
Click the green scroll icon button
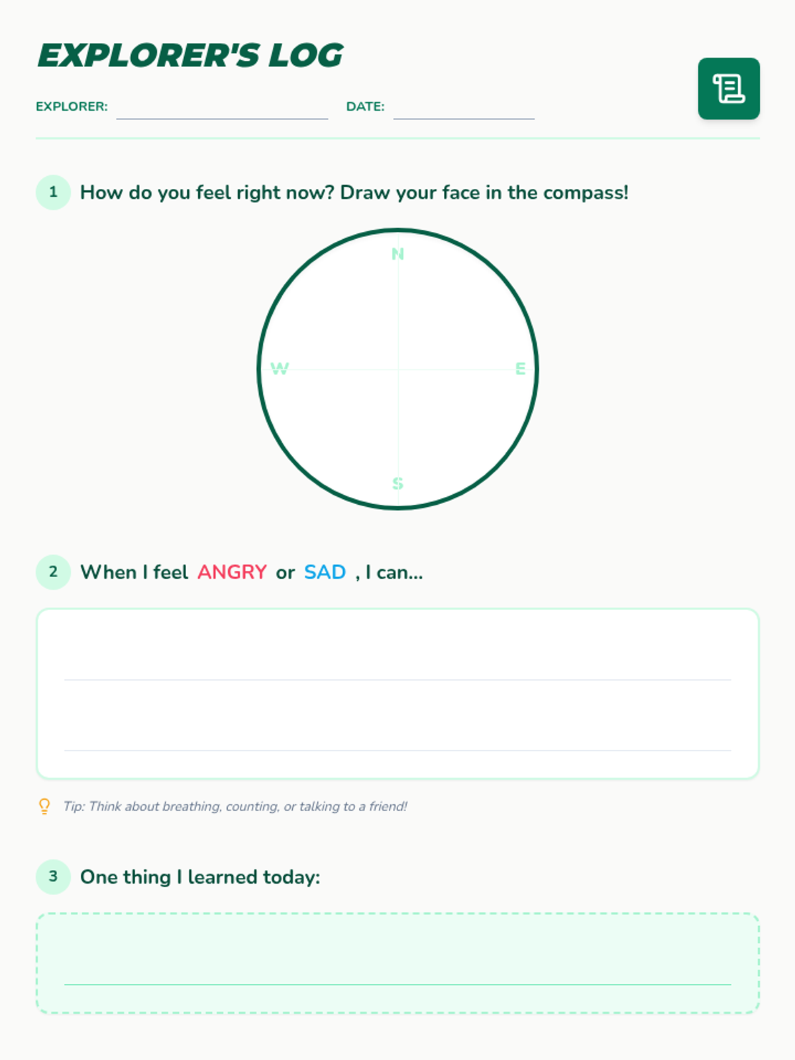pos(729,89)
